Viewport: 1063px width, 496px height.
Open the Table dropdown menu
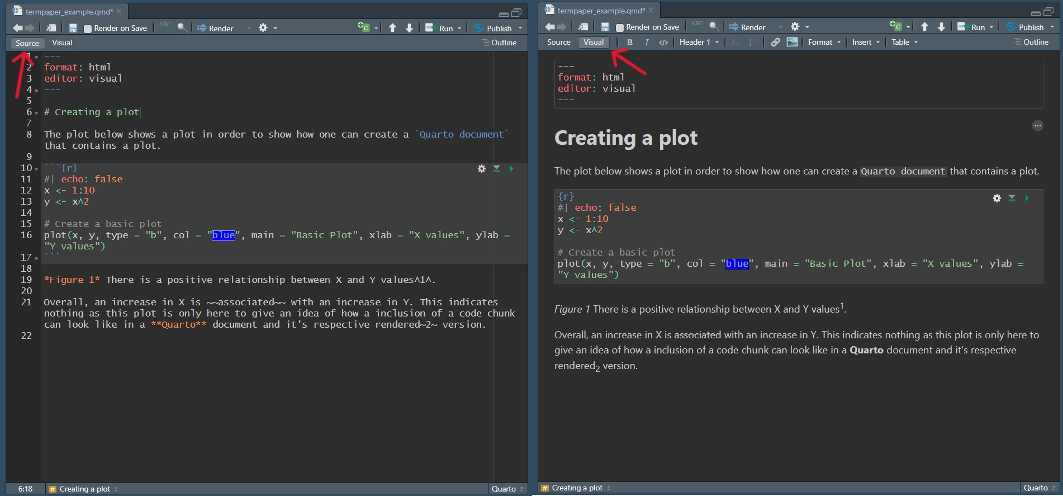tap(904, 42)
